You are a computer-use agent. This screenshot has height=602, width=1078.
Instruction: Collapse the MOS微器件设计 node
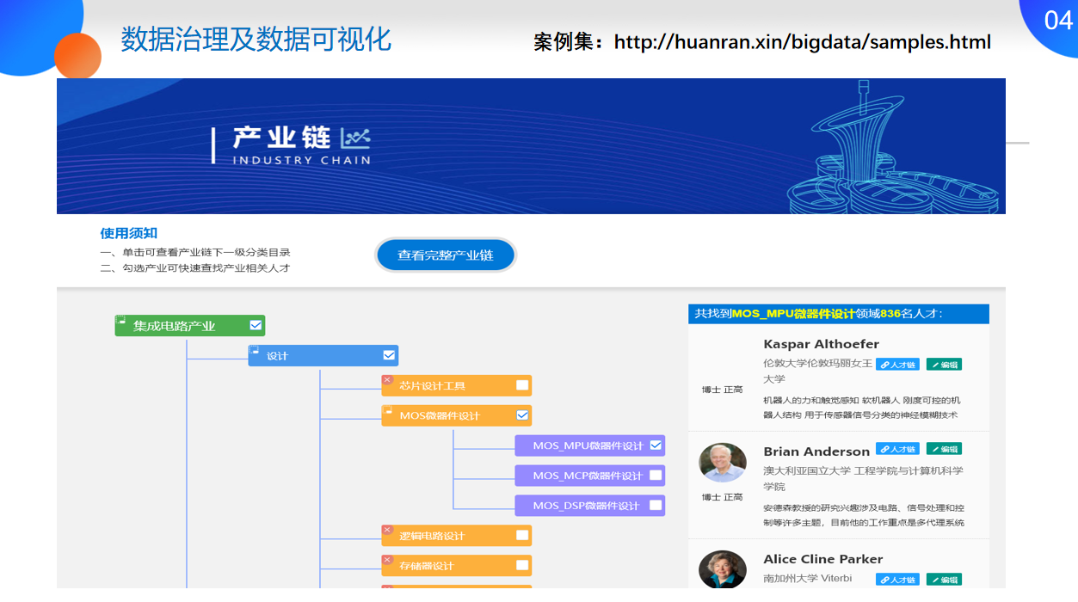coord(387,410)
